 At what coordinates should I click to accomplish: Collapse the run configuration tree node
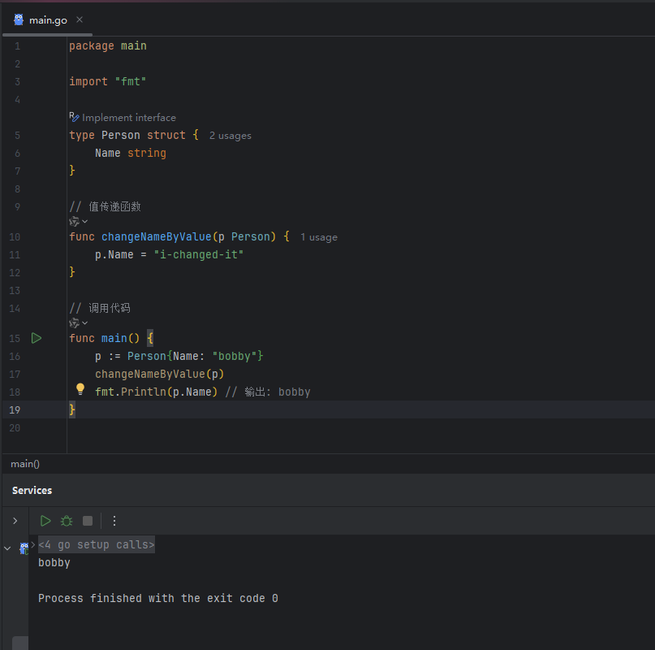[x=7, y=548]
